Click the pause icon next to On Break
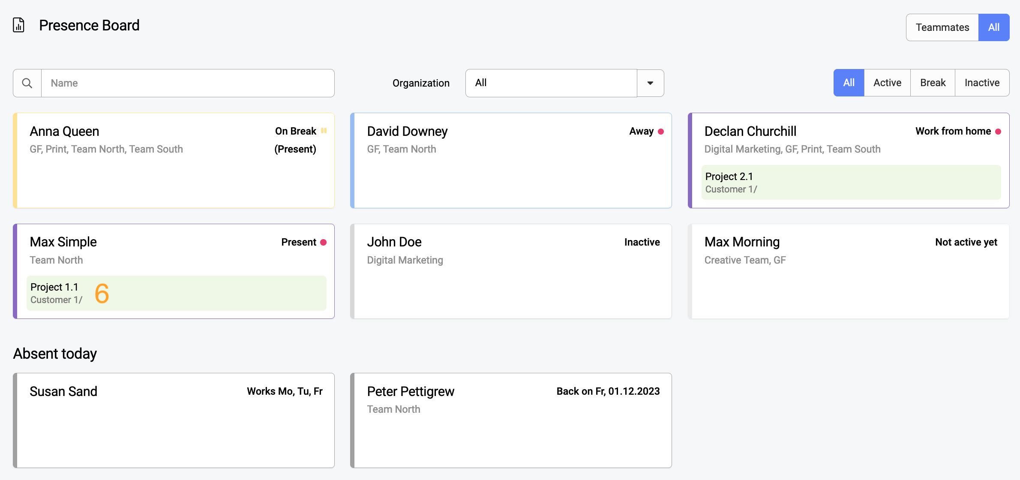1020x480 pixels. (324, 131)
